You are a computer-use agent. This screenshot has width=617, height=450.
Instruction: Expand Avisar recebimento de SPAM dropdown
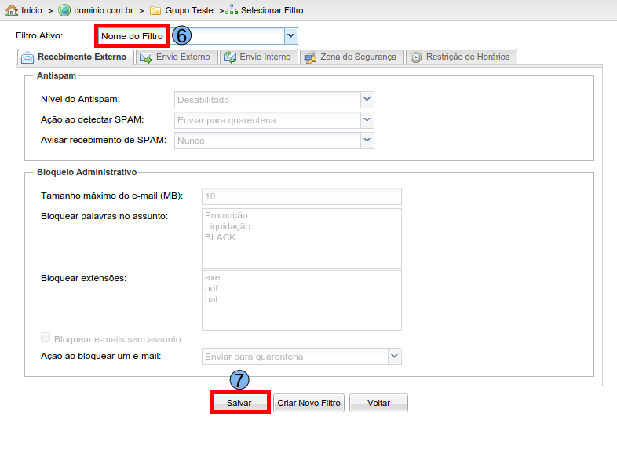click(367, 141)
